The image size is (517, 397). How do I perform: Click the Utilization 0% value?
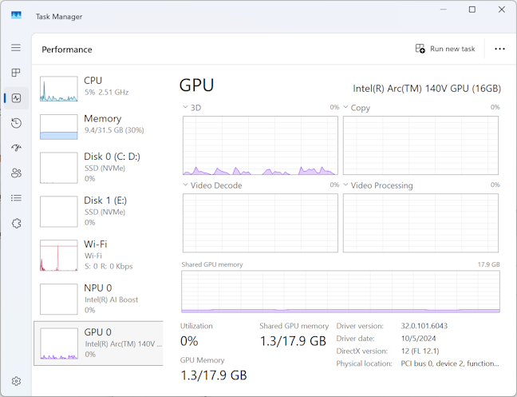pyautogui.click(x=189, y=341)
